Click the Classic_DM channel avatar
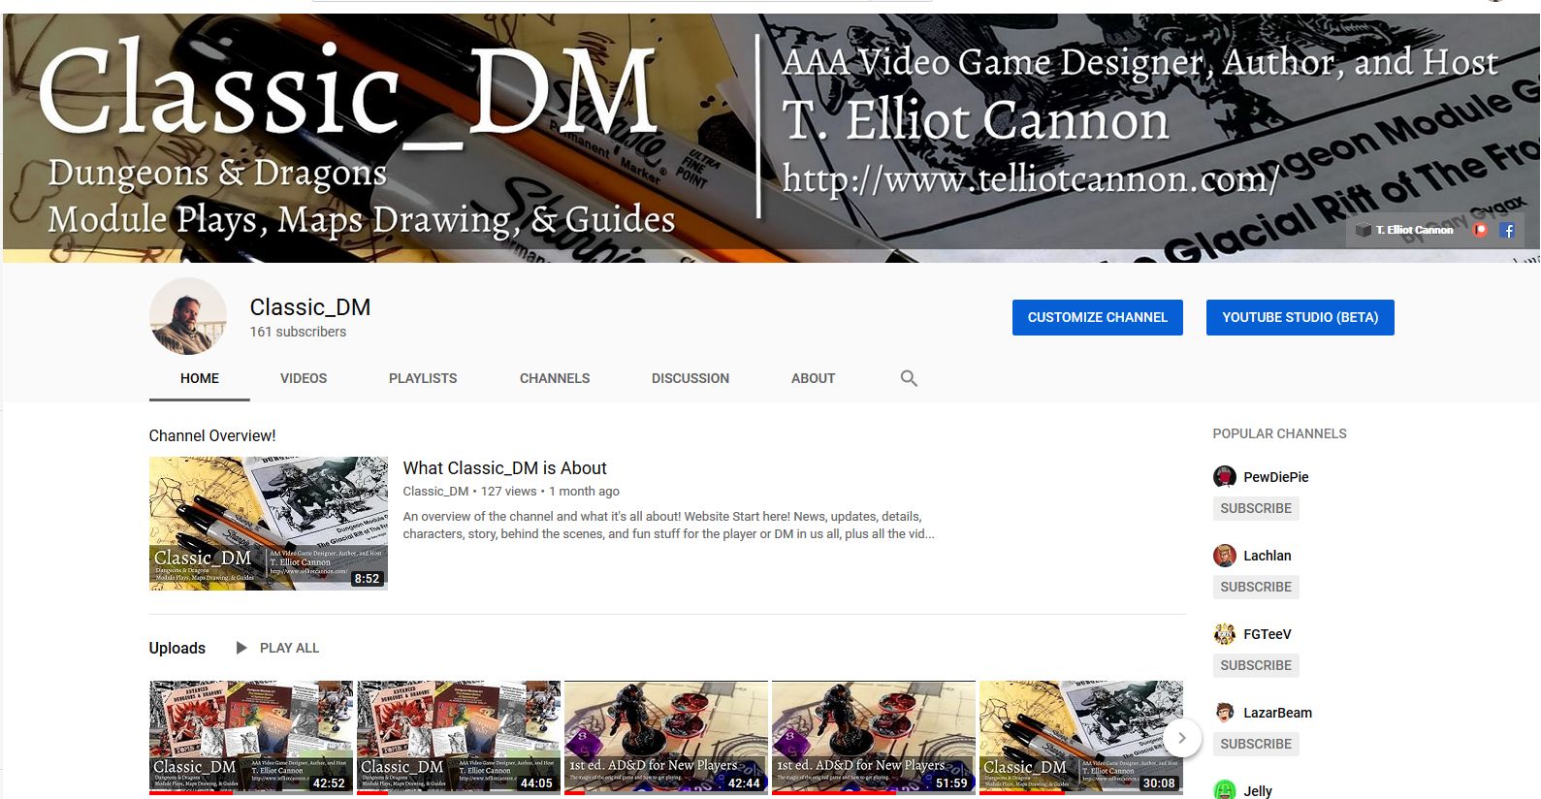The height and width of the screenshot is (799, 1541). pyautogui.click(x=188, y=316)
